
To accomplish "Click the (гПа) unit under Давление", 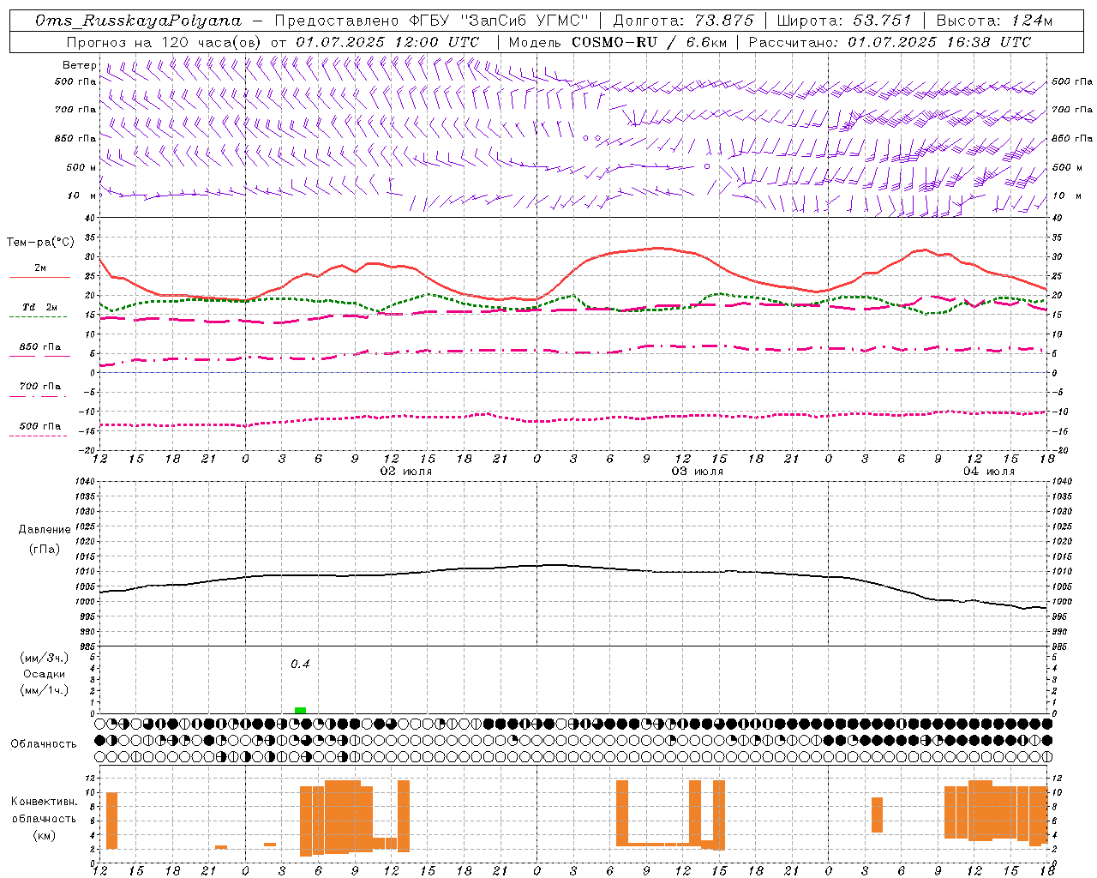I will point(45,549).
